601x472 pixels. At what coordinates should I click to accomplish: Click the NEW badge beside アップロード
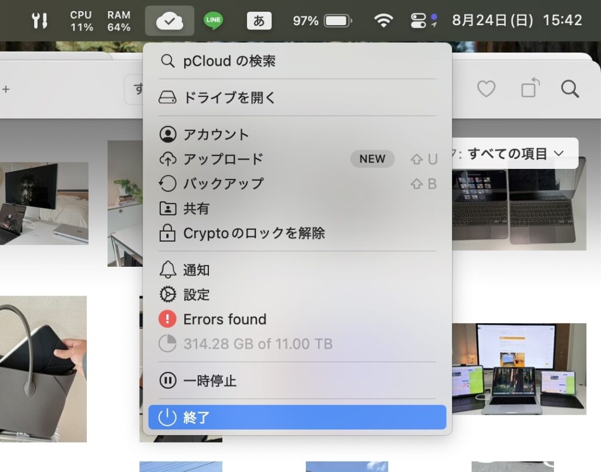click(372, 159)
